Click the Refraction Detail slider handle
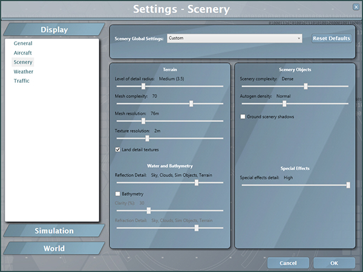 tap(197, 228)
